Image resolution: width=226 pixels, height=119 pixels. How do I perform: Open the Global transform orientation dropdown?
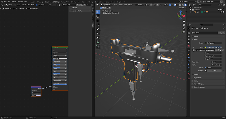(140, 5)
